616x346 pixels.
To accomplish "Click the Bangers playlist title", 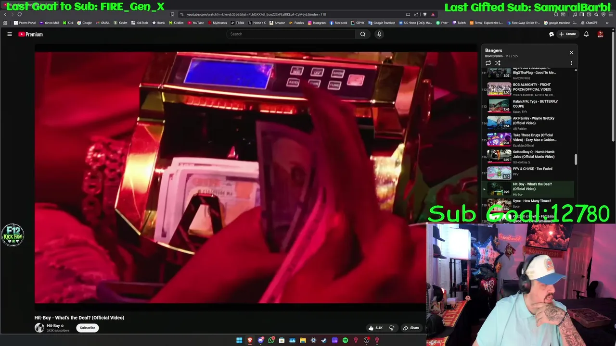I will pos(493,50).
